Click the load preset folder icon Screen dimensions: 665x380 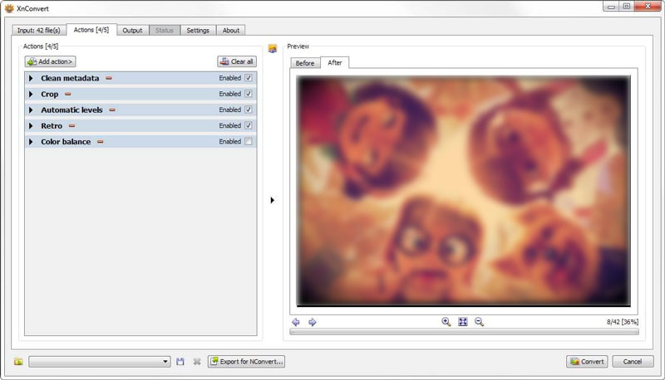click(x=18, y=362)
